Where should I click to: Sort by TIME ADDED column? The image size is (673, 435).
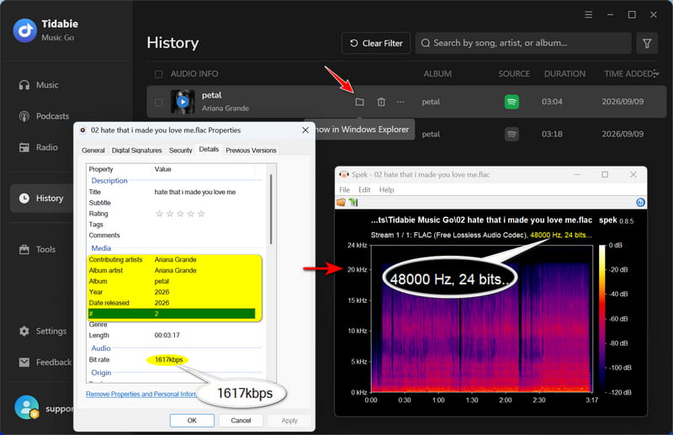click(x=631, y=74)
